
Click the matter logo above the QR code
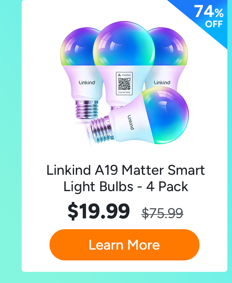coord(124,75)
